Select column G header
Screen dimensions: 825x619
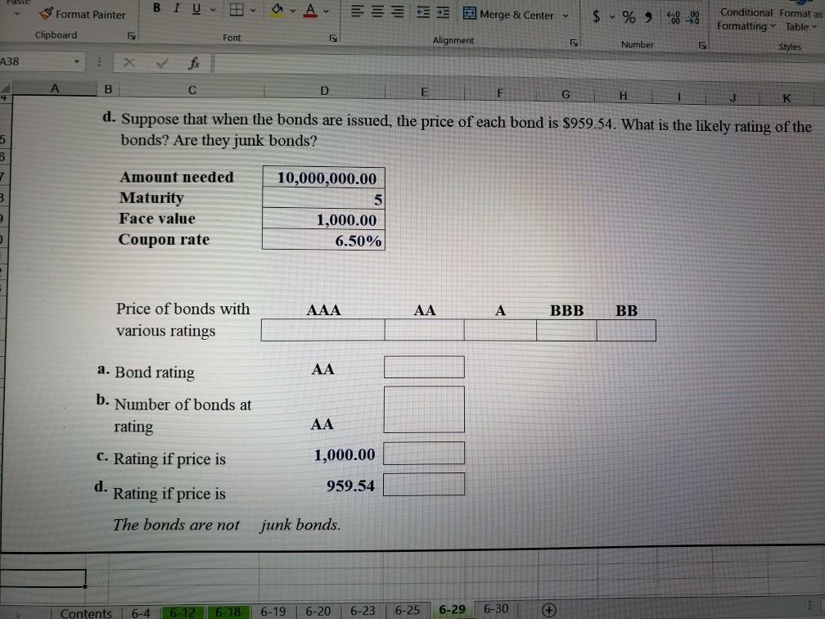point(566,94)
